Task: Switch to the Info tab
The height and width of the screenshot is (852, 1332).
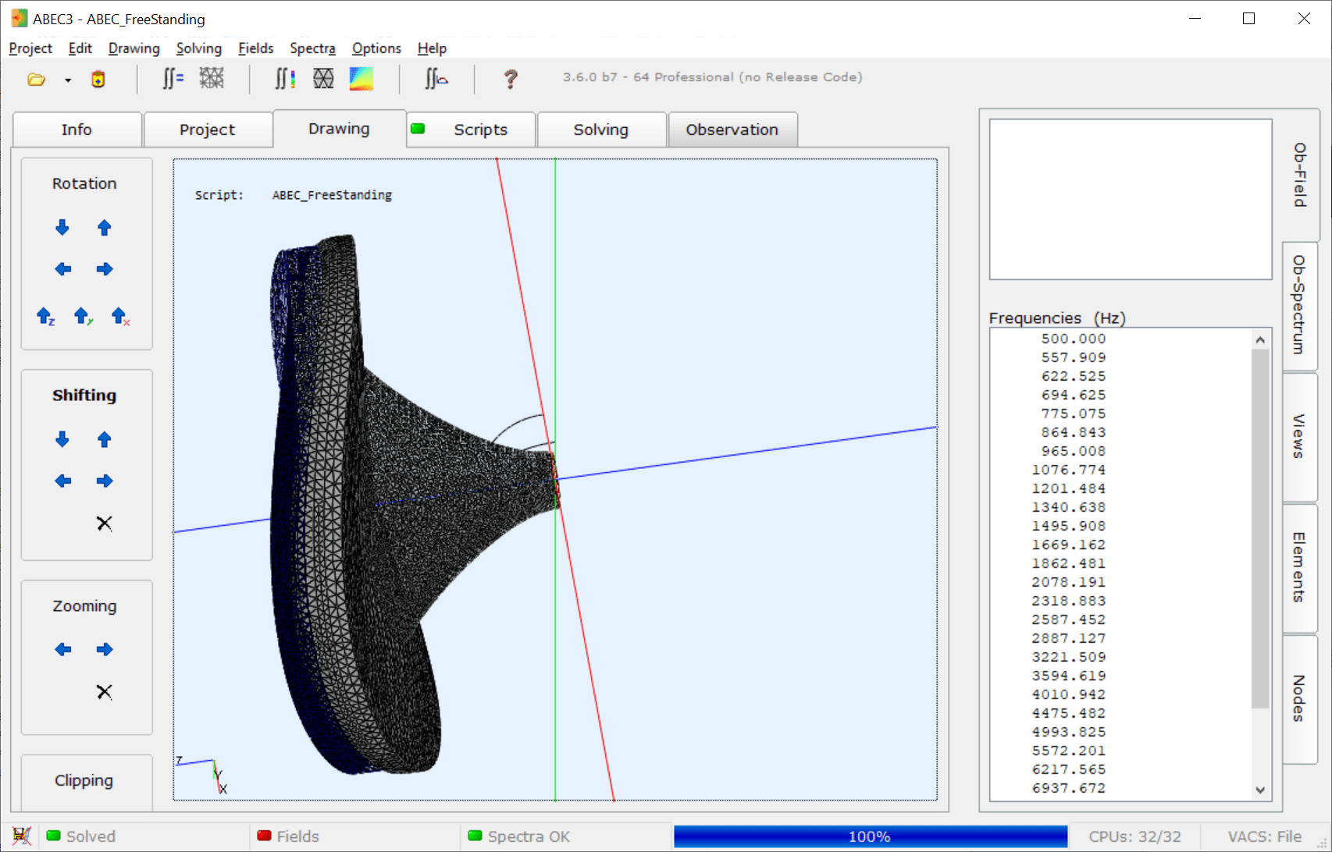Action: [x=77, y=130]
